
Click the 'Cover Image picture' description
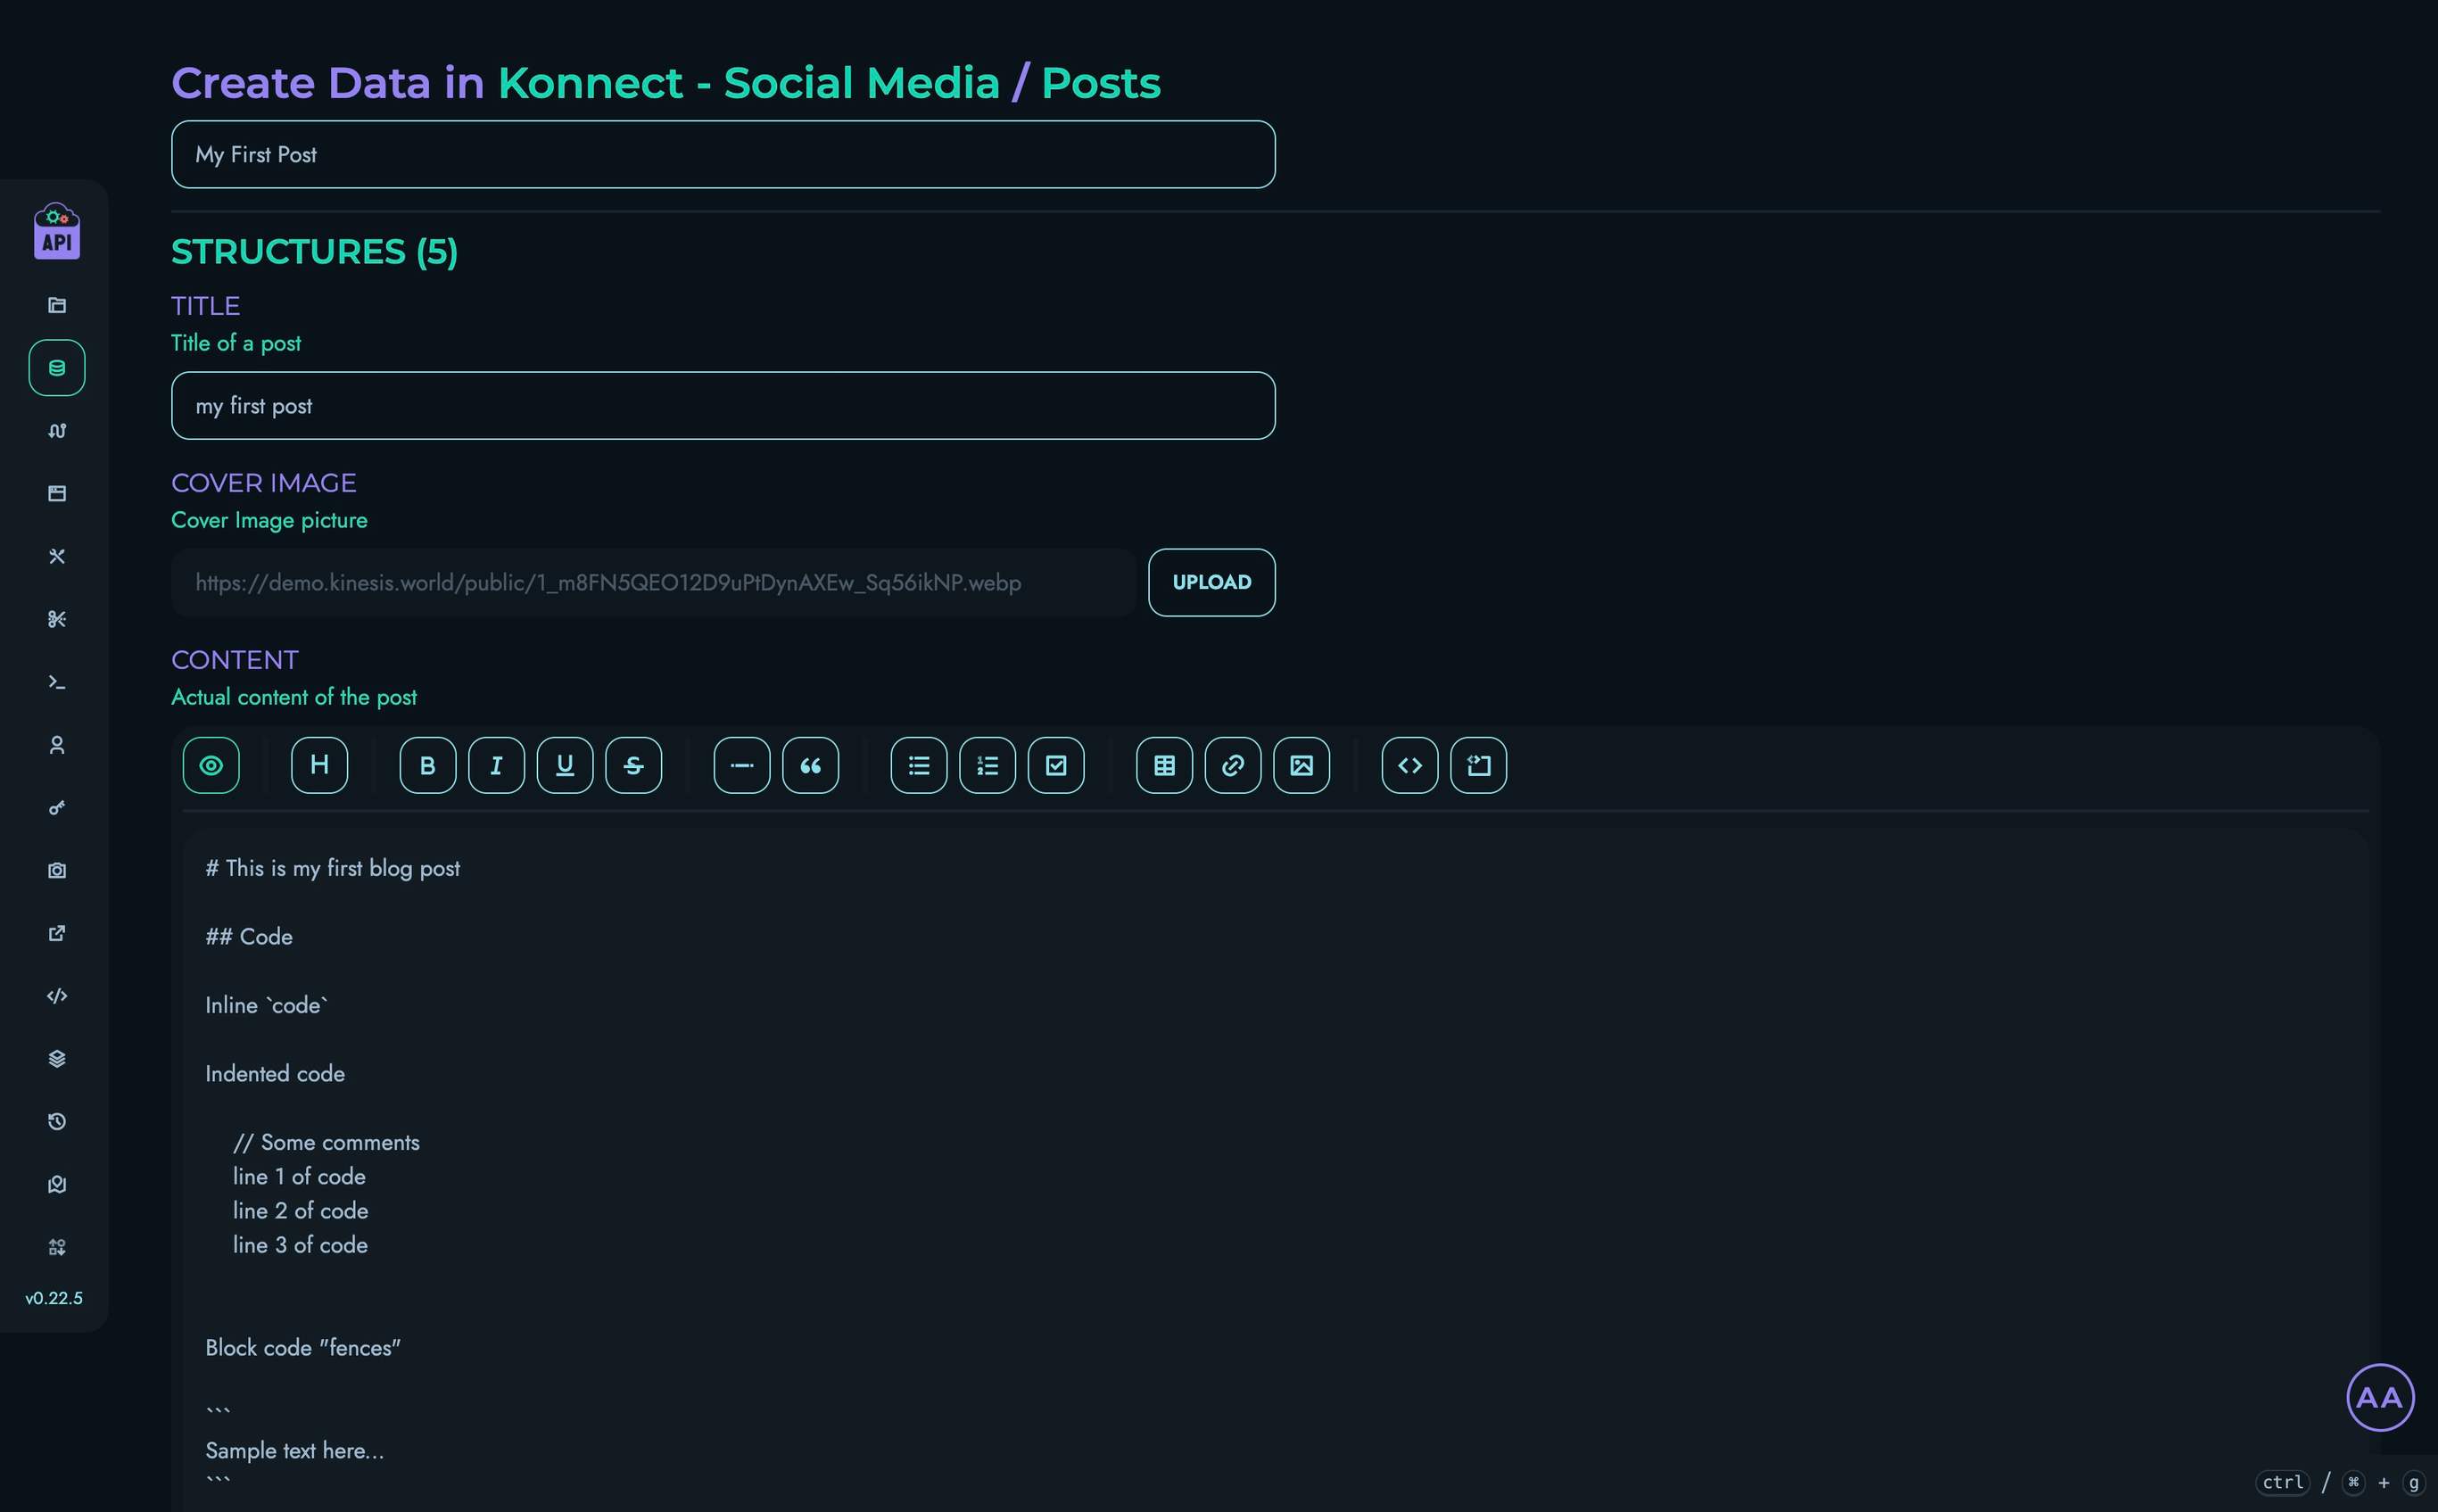pos(269,520)
